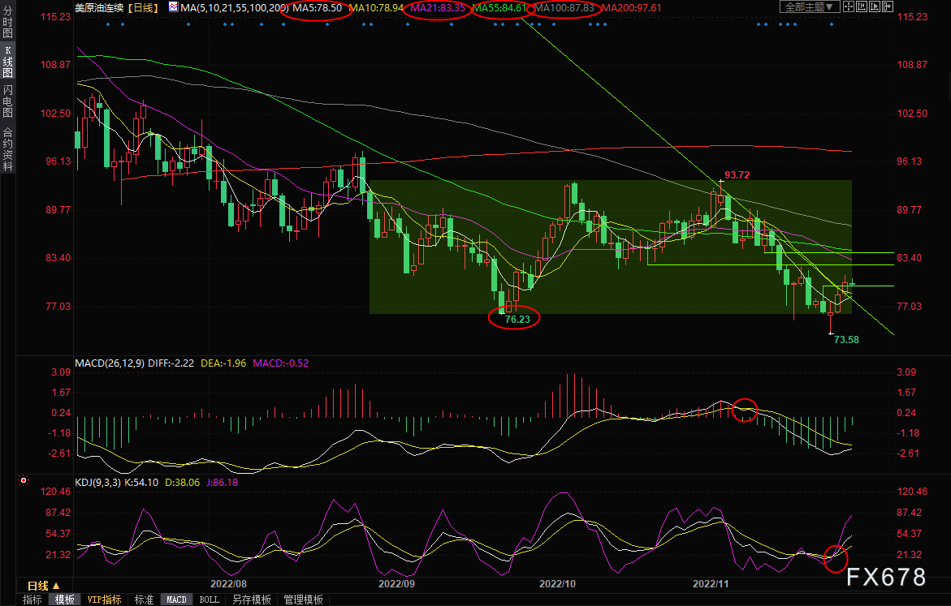Open the 闪电图 side tab
Screen dimensions: 951x606
tap(8, 101)
